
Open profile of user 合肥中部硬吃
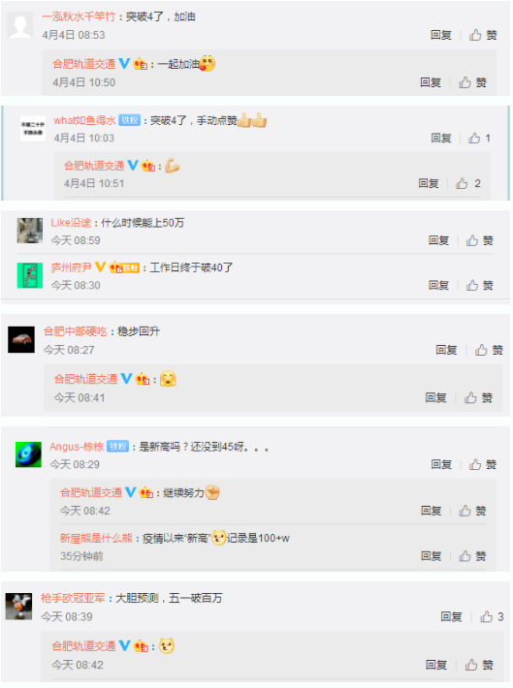75,331
